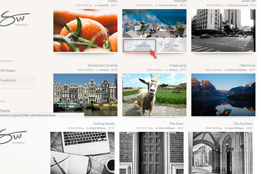Switch view mode to Full Images

[x=8, y=71]
